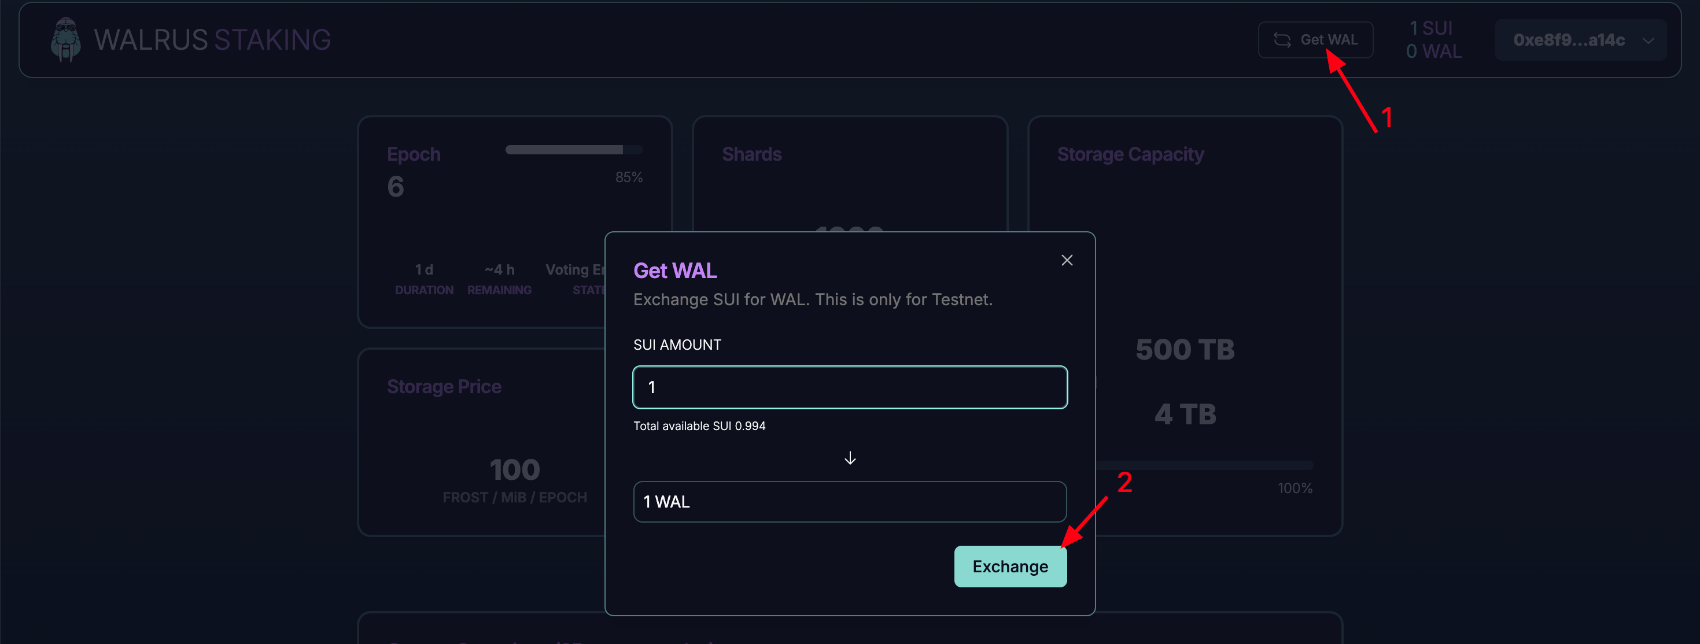Select the SUI AMOUNT input showing 1
Screen dimensions: 1700x644
849,387
